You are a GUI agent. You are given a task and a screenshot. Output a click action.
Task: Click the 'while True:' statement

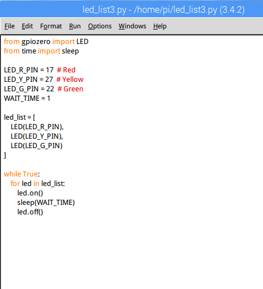point(22,174)
